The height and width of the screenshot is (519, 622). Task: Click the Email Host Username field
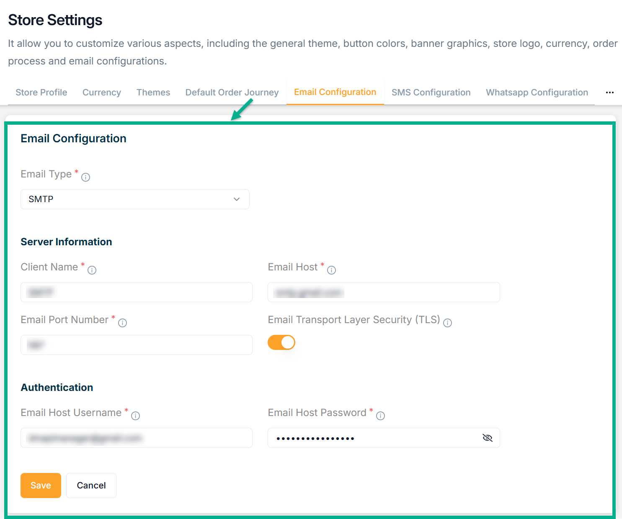tap(137, 438)
